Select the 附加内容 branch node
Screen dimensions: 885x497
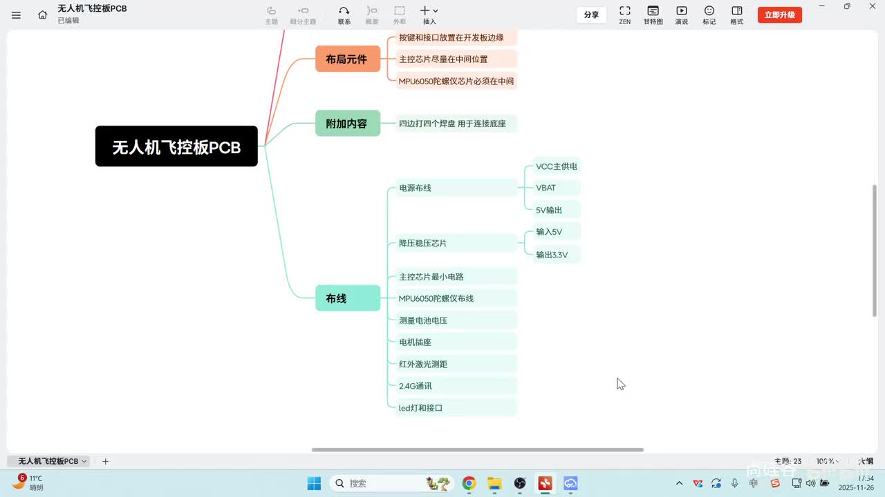[x=348, y=124]
